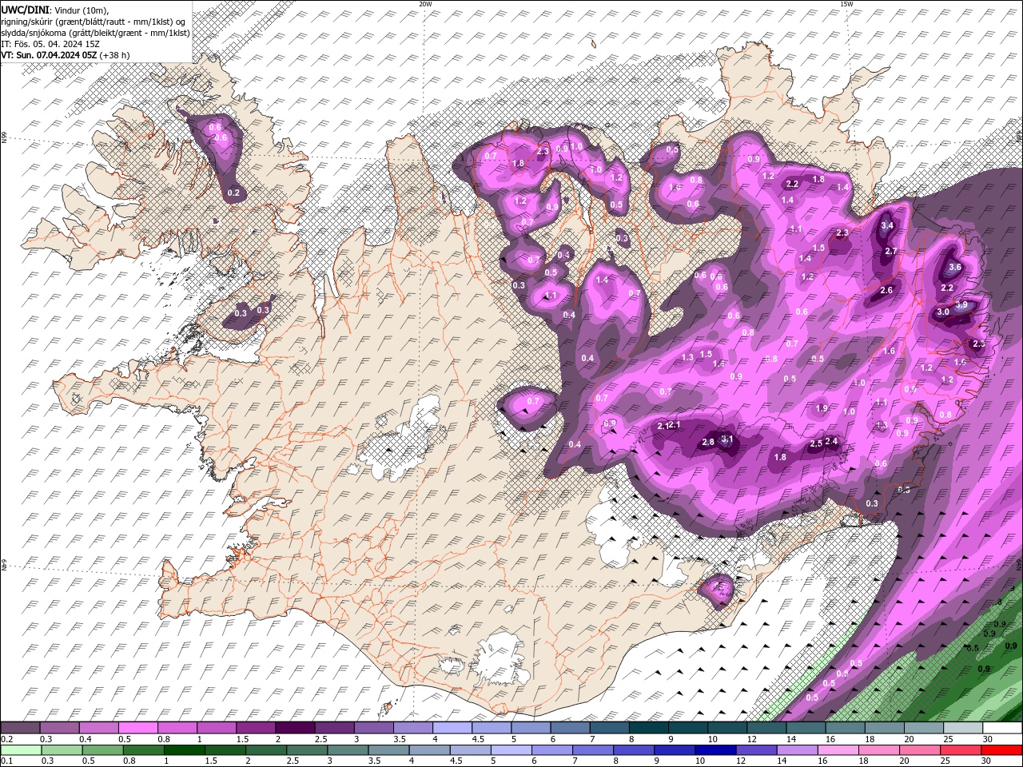The image size is (1023, 767).
Task: Click the upper legend swatch between 0.2 and 0.3
Action: 21,728
